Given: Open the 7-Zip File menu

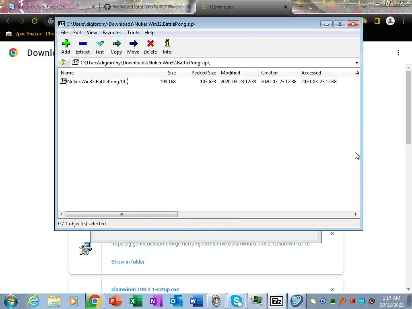Looking at the screenshot, I should 64,33.
